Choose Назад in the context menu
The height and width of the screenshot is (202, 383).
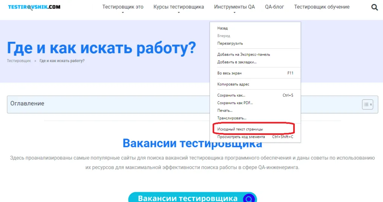click(255, 28)
